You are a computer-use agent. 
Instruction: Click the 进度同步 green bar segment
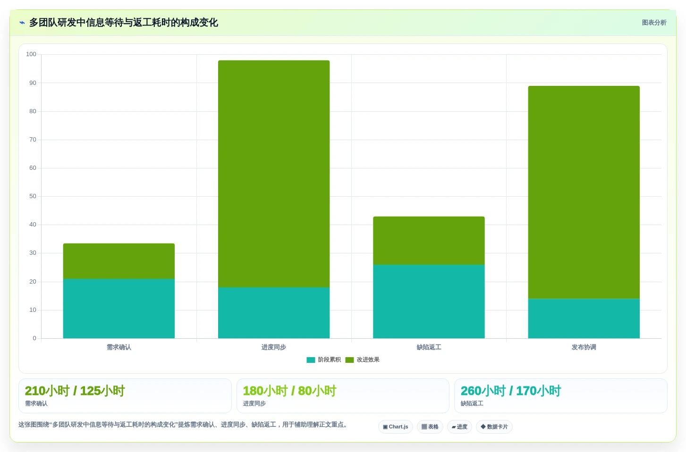(x=274, y=174)
